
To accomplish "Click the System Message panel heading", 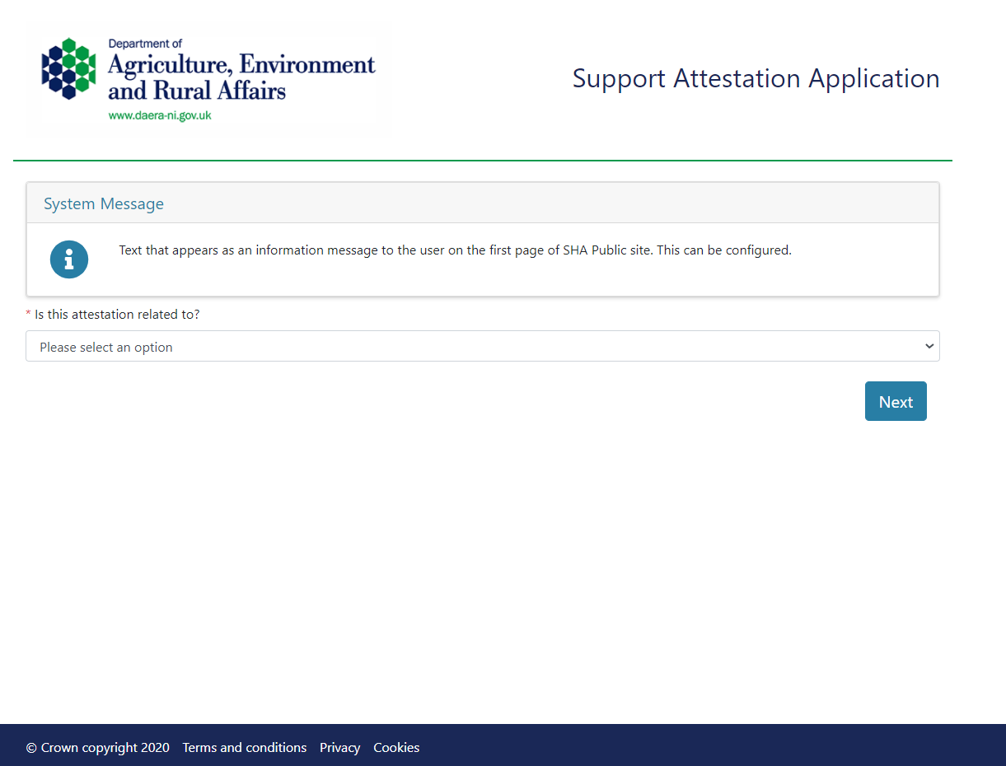I will [104, 203].
